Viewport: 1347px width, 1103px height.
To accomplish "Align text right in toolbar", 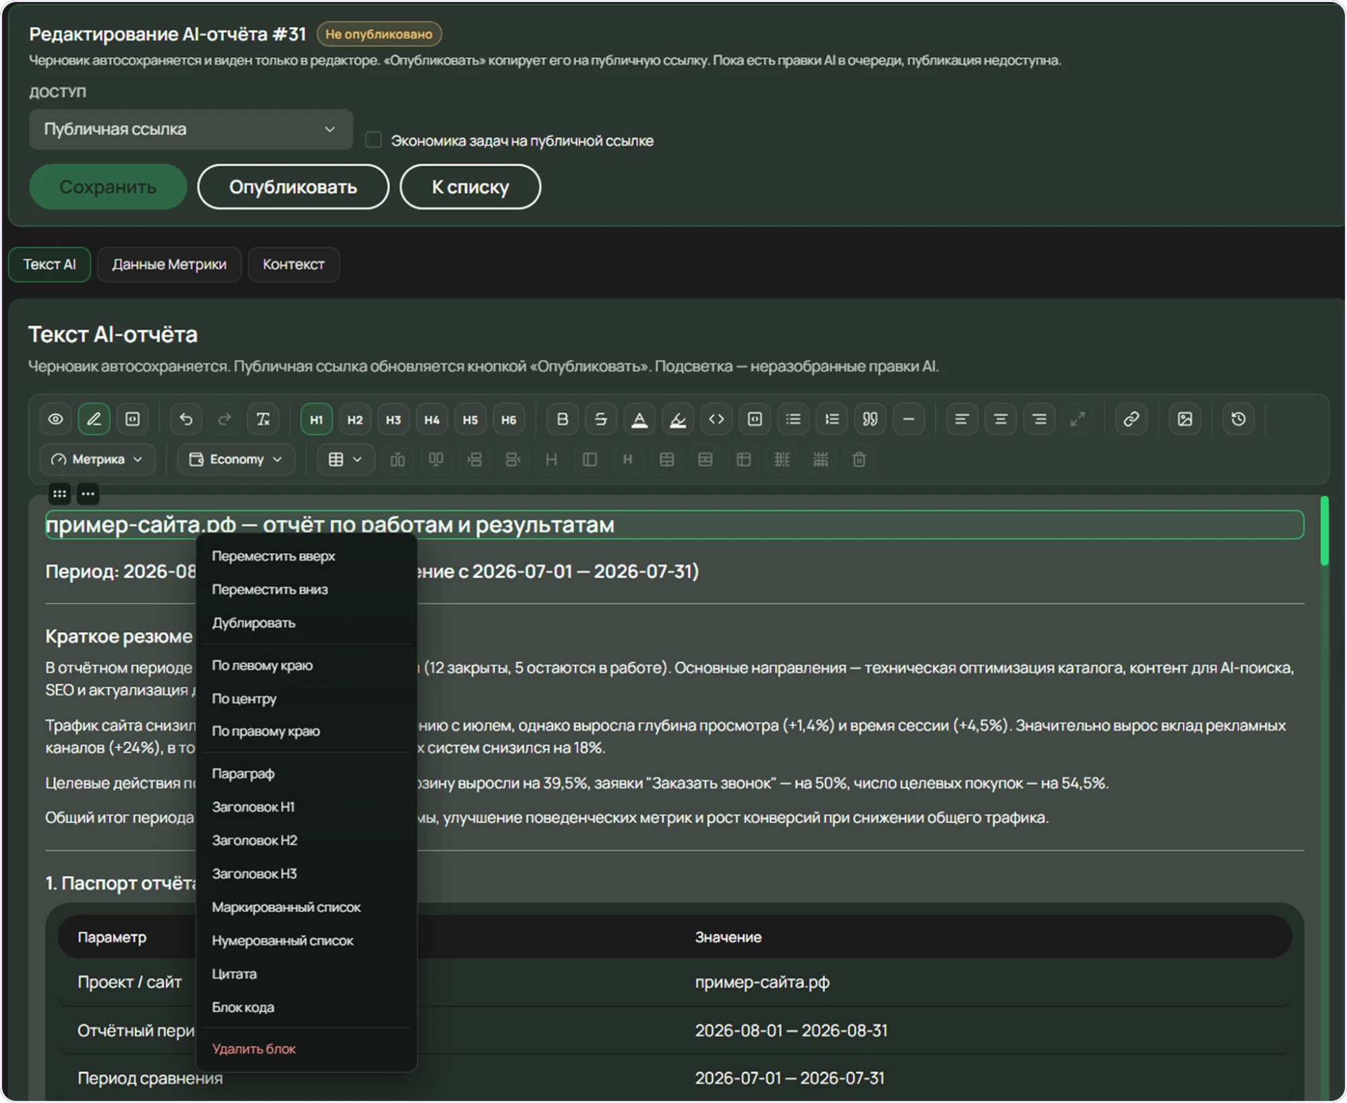I will point(1039,419).
